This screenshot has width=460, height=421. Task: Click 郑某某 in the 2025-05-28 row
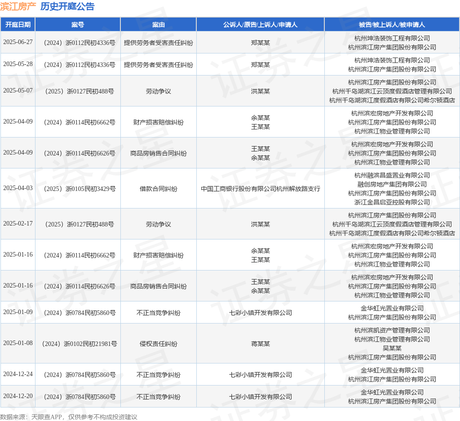pyautogui.click(x=261, y=65)
